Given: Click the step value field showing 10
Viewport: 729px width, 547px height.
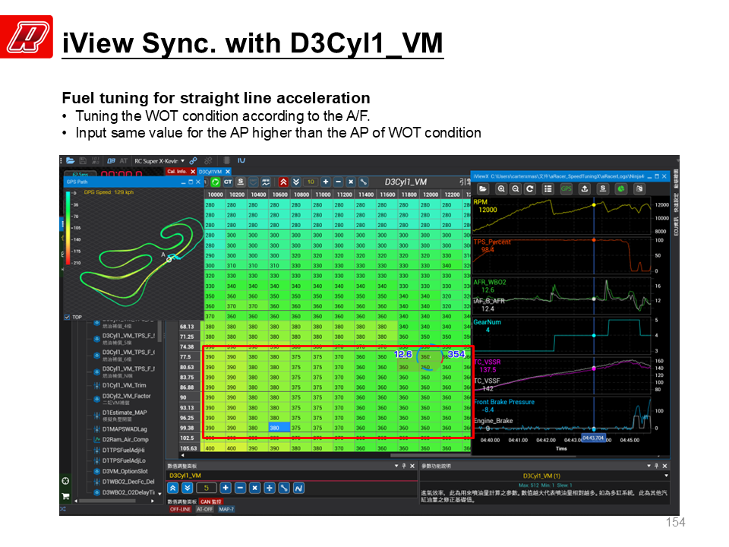Looking at the screenshot, I should [x=311, y=182].
